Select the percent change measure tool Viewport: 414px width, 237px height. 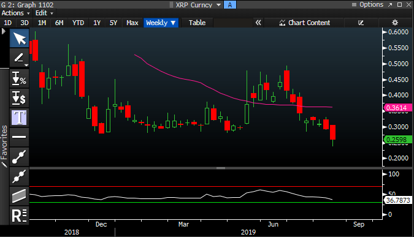pos(19,79)
